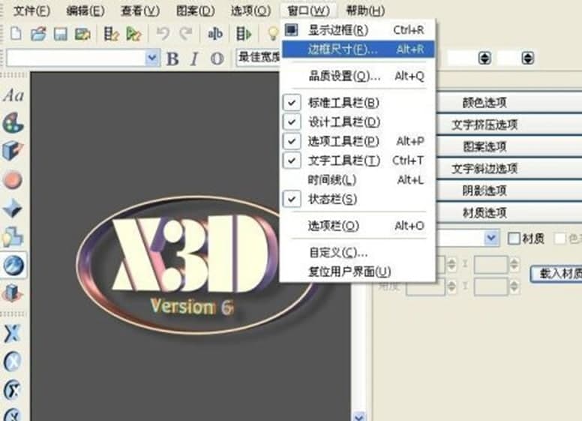Choose 时间线(L) menu item

click(x=358, y=180)
